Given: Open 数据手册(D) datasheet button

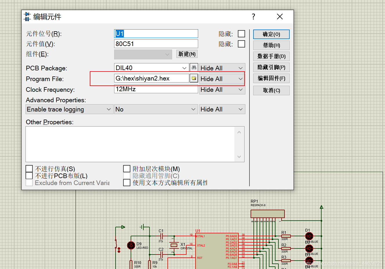Looking at the screenshot, I should tap(271, 56).
